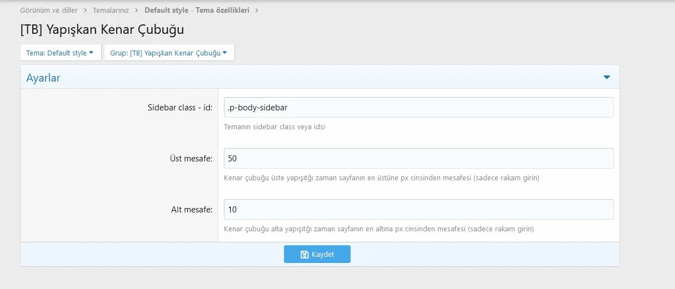The image size is (675, 289).
Task: Click the floppy disk icon on Kaydet
Action: [x=304, y=255]
